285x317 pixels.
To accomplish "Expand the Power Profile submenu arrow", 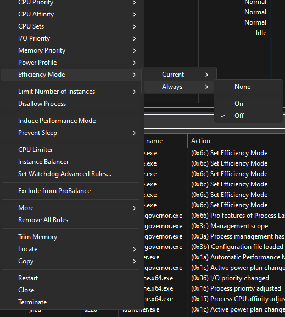I will 134,63.
